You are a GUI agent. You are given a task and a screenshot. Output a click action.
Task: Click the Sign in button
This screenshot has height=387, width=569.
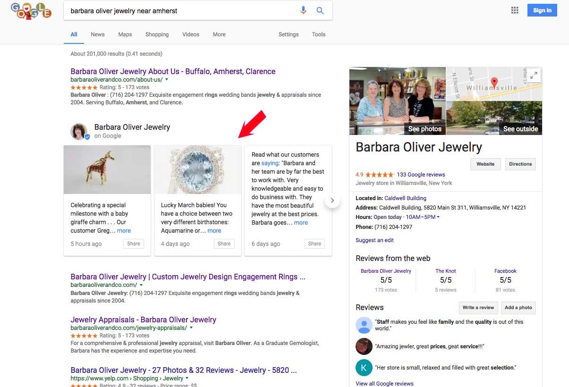[x=542, y=10]
